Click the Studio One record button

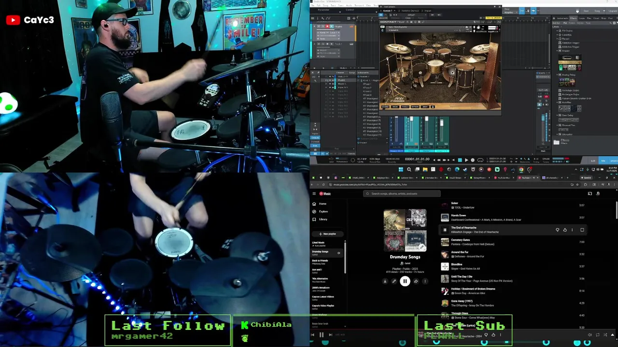473,160
